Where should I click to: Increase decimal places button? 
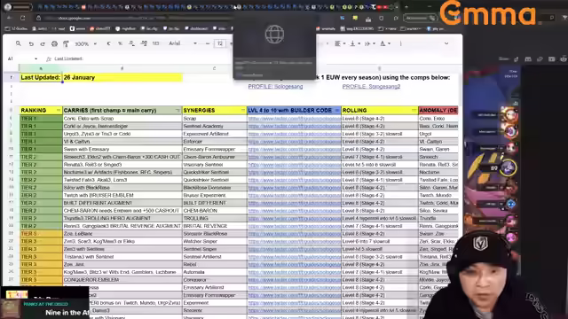pos(144,43)
